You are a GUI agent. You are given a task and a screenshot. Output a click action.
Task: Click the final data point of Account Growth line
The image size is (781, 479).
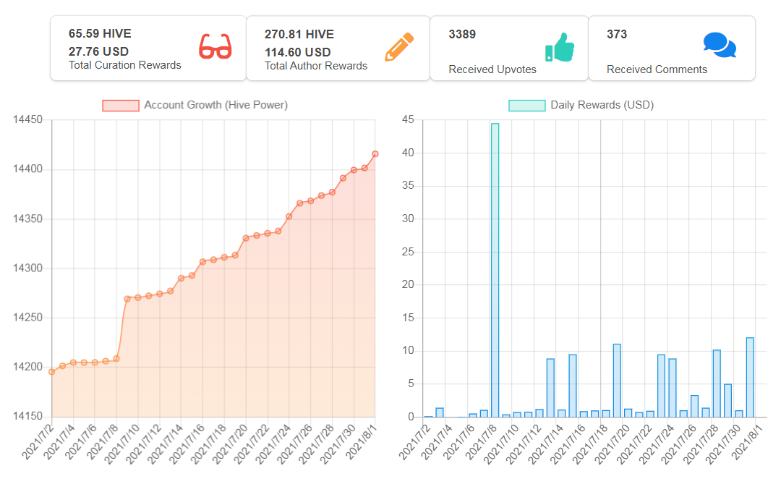[375, 154]
